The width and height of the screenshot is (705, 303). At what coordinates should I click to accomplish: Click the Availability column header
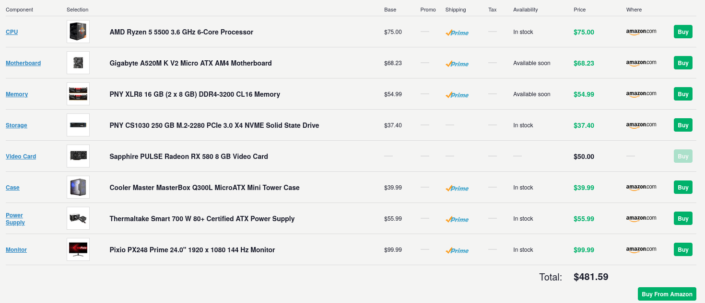pyautogui.click(x=526, y=10)
